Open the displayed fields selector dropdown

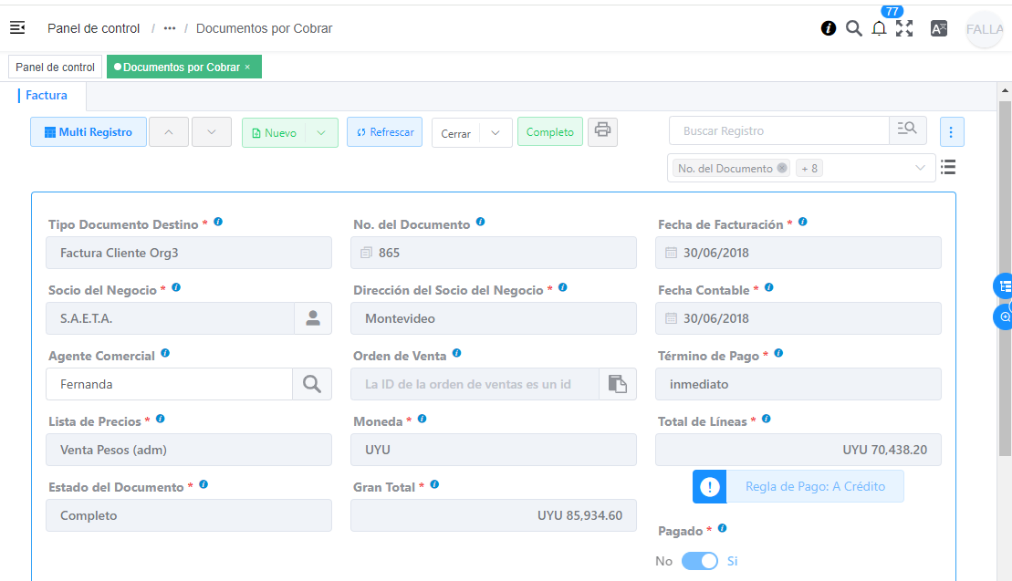(x=920, y=169)
